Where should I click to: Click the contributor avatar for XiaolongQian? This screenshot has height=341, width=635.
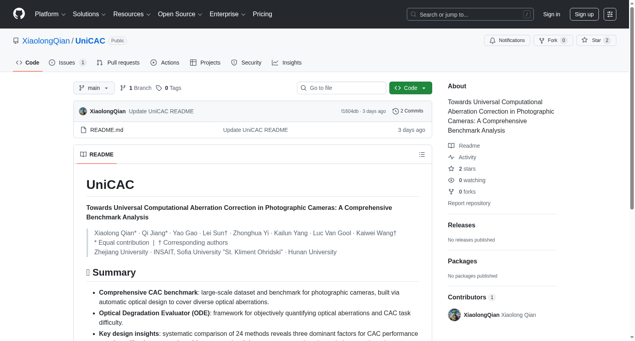(454, 315)
